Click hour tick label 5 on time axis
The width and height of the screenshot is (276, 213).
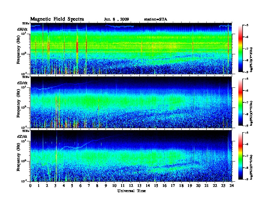coord(72,186)
